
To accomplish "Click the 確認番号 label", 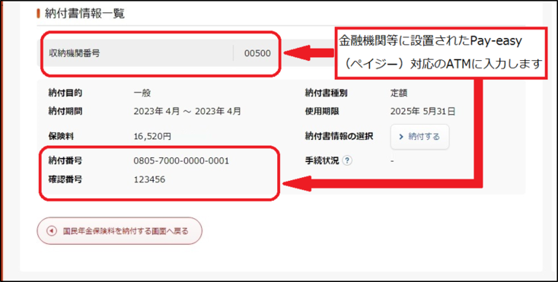I will (x=65, y=179).
